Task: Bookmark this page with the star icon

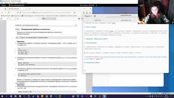Action: click(x=74, y=13)
